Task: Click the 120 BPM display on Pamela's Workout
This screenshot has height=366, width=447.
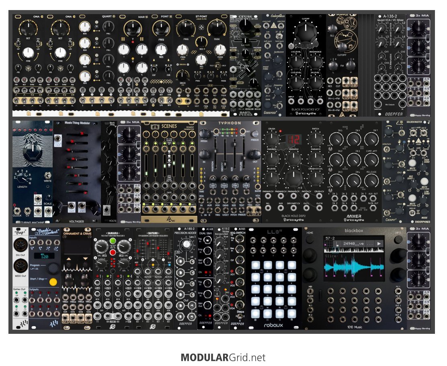Action: point(44,256)
